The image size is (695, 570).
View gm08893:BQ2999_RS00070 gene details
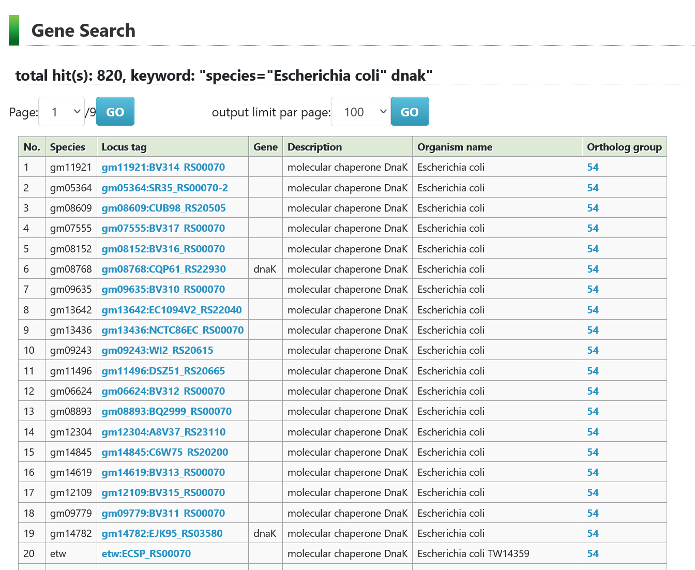point(167,411)
